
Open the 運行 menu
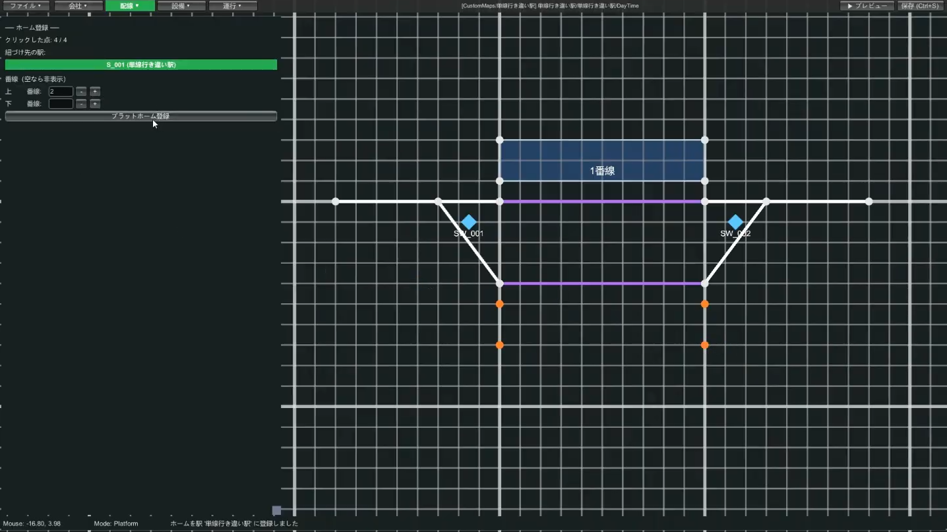pos(232,6)
